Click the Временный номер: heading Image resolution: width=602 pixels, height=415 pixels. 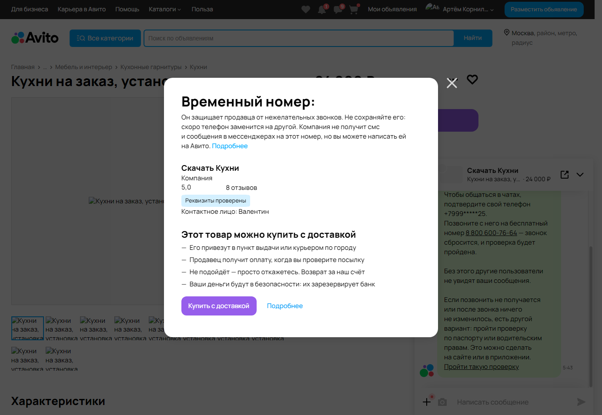[x=248, y=102]
